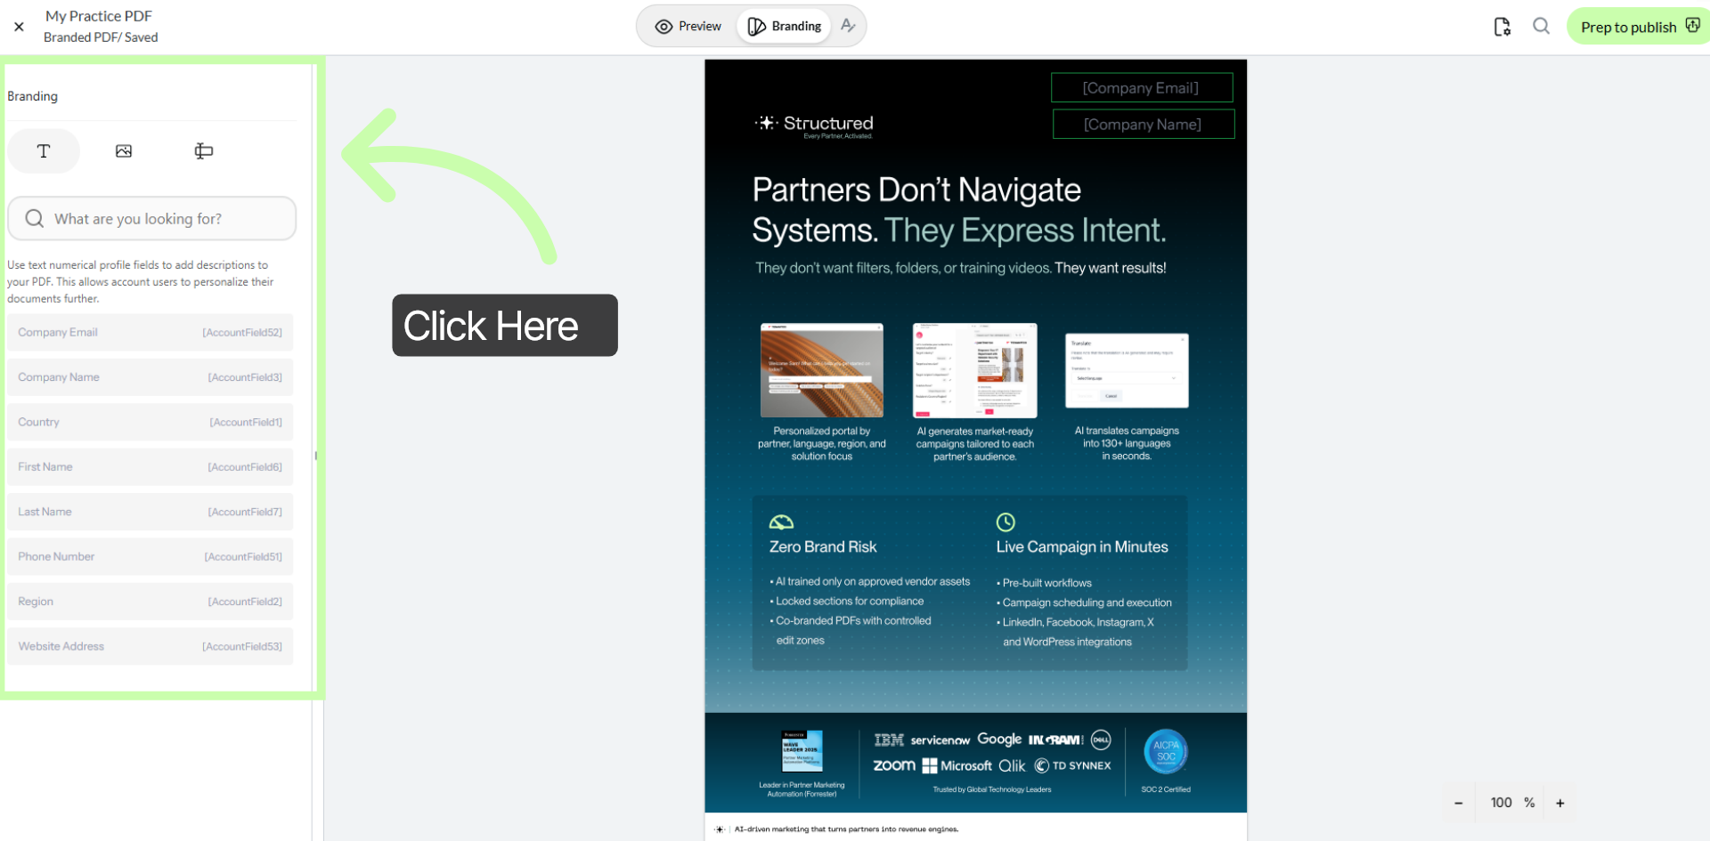
Task: Switch to the Preview tab
Action: pyautogui.click(x=688, y=27)
